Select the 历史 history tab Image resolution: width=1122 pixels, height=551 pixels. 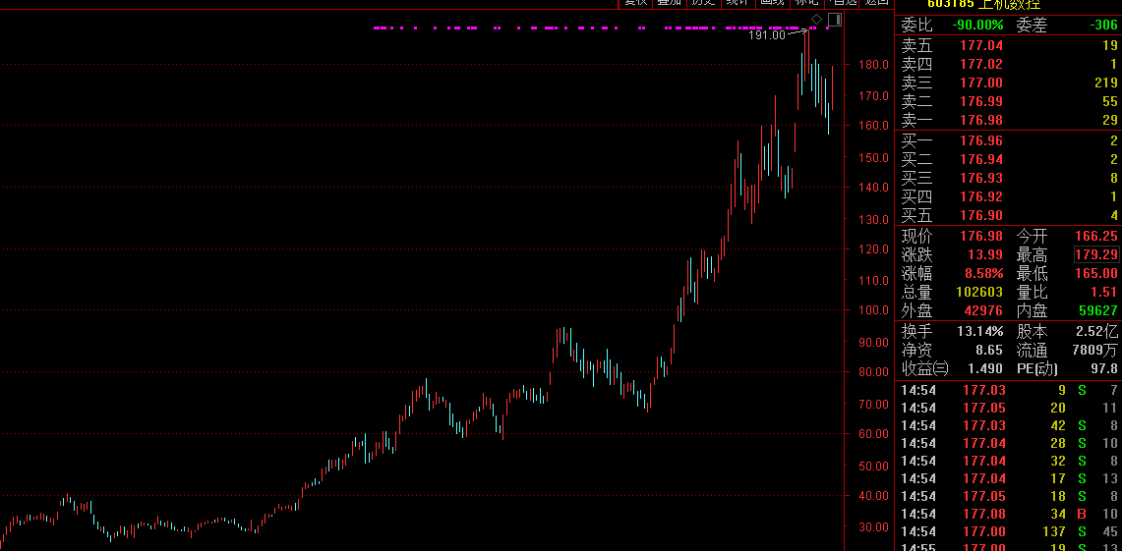pyautogui.click(x=702, y=3)
